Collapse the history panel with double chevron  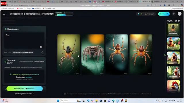[165, 55]
